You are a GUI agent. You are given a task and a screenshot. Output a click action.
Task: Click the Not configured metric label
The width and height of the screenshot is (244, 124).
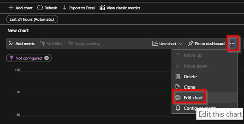point(28,58)
